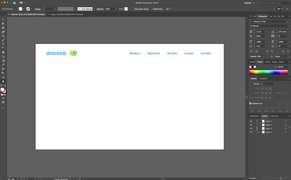291x180 pixels.
Task: Select the Shape Builder tool
Action: pos(3,57)
